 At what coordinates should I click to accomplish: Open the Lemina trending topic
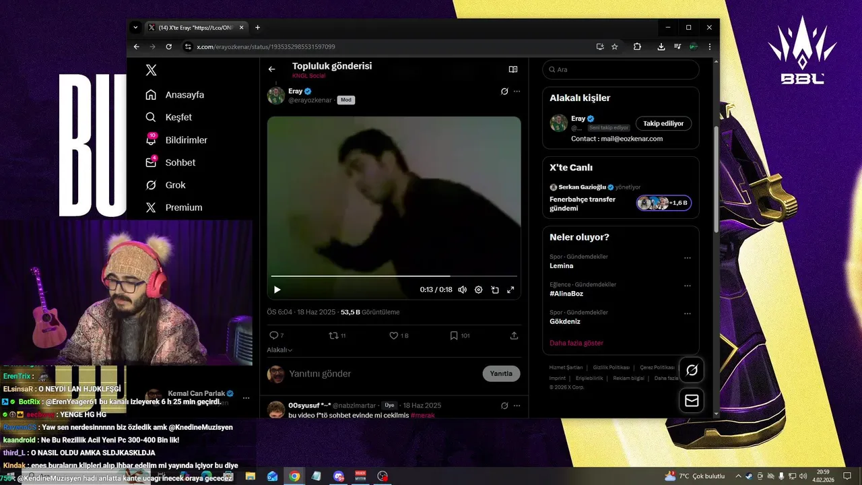coord(560,265)
